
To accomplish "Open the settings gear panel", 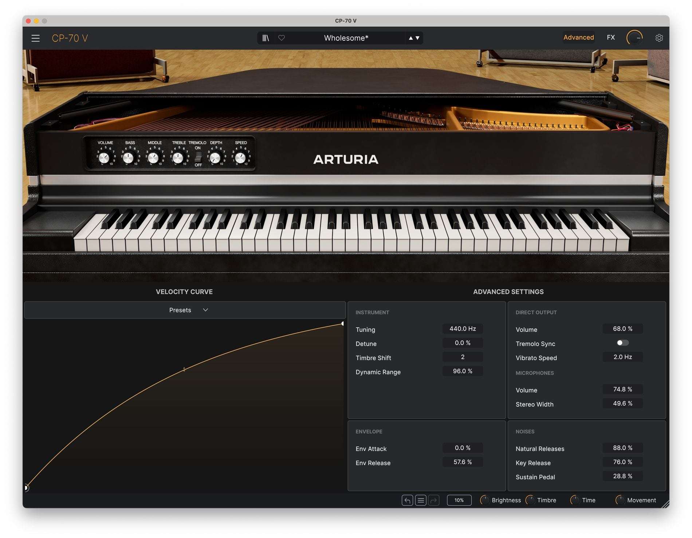I will [659, 38].
